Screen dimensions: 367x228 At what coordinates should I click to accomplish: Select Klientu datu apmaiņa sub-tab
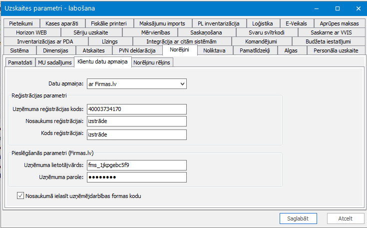tap(102, 62)
